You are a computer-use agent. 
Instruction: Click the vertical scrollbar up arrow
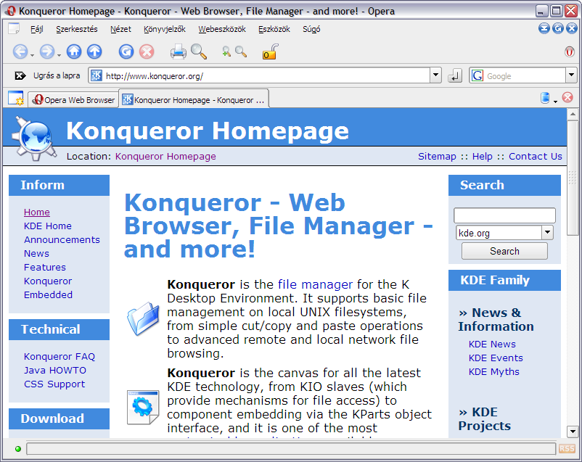(x=573, y=115)
